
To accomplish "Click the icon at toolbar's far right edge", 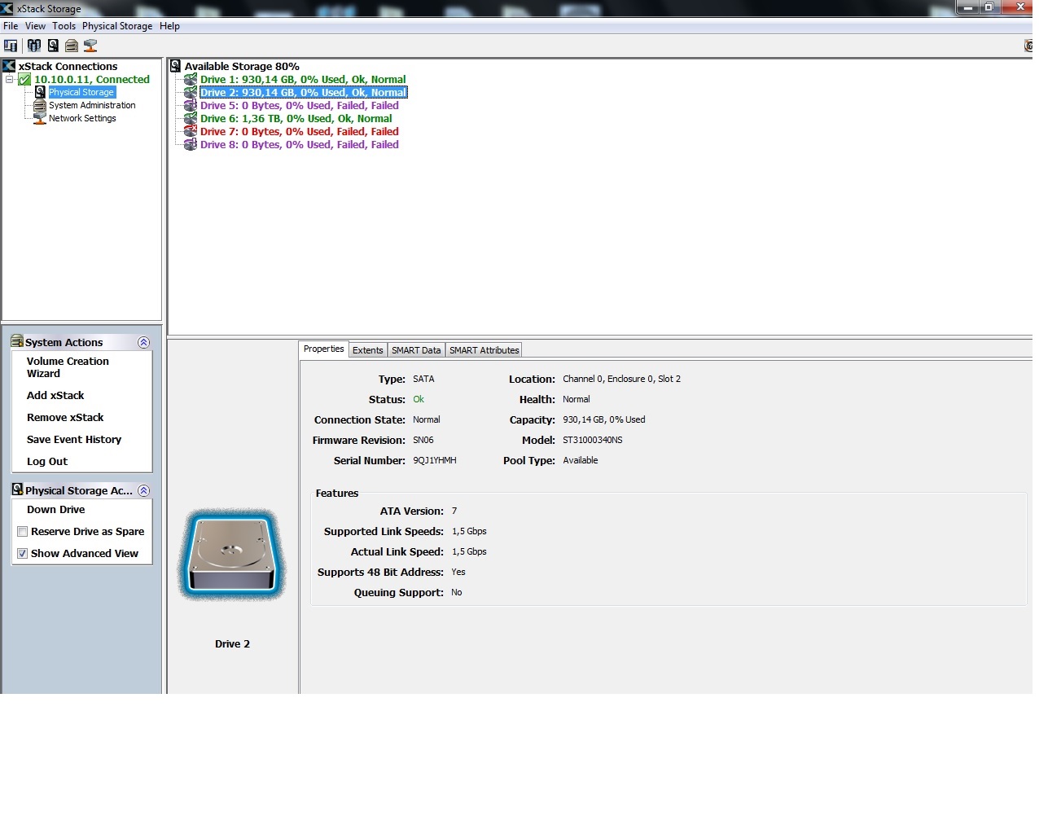I will (1028, 46).
